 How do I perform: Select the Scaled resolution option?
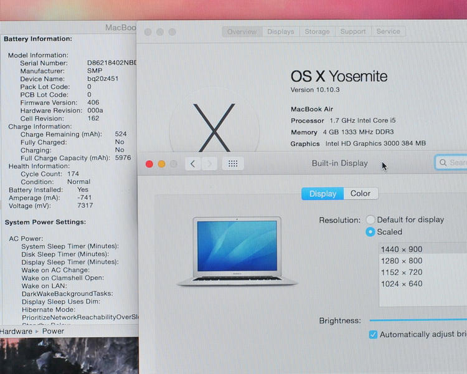tap(370, 232)
